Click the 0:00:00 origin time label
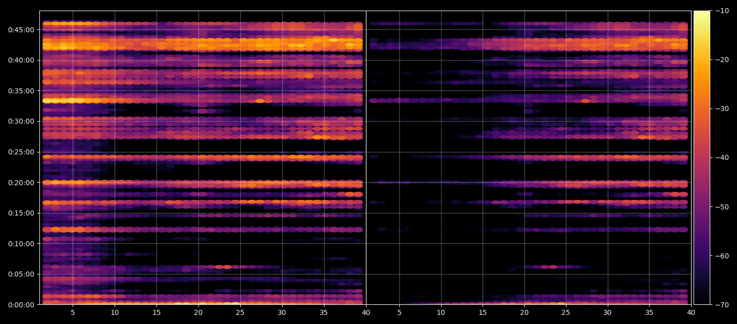The height and width of the screenshot is (324, 737). [x=21, y=305]
